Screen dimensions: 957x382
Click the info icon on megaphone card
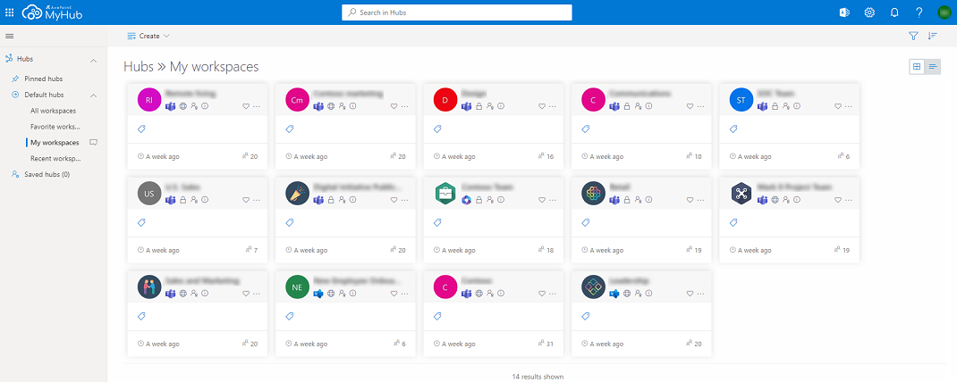tap(352, 199)
